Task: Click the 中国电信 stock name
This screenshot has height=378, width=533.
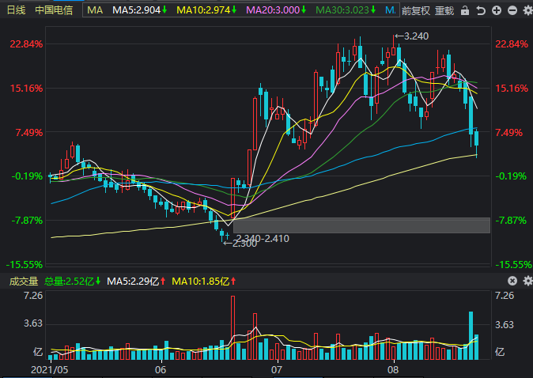Action: [x=54, y=10]
